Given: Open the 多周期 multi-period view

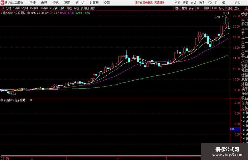Looking at the screenshot, I should (85, 8).
